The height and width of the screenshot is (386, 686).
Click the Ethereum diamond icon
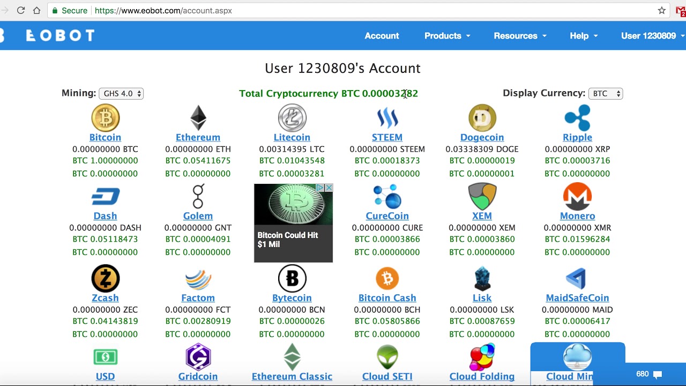(x=198, y=117)
